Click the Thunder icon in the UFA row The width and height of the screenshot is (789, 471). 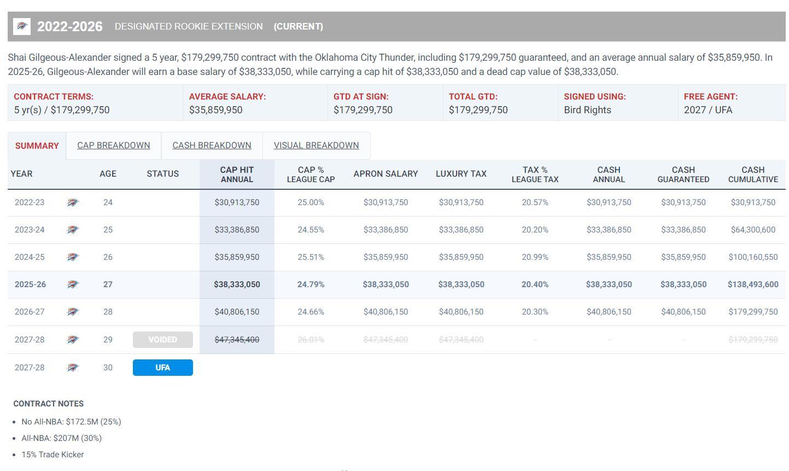tap(73, 368)
